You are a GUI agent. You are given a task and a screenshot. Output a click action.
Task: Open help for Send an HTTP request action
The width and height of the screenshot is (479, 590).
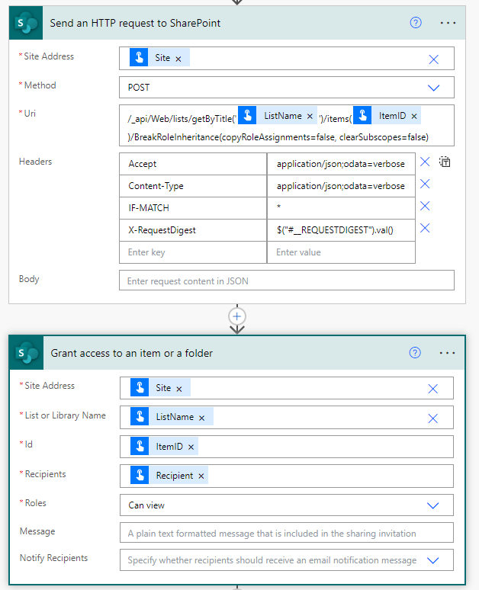[x=416, y=23]
